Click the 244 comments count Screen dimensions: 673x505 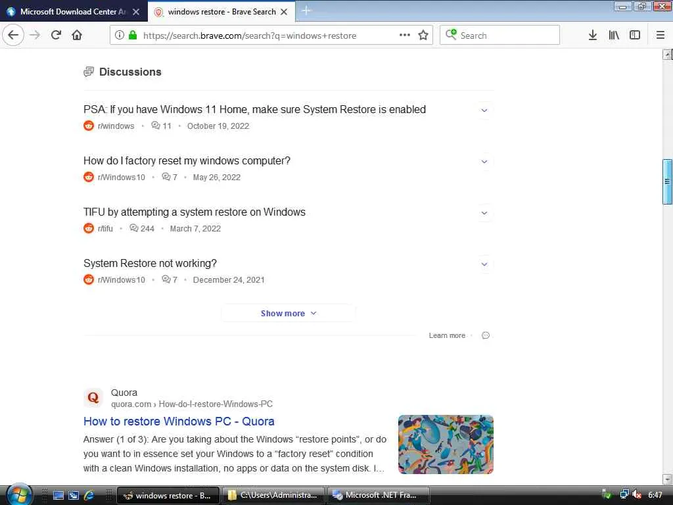click(x=142, y=228)
